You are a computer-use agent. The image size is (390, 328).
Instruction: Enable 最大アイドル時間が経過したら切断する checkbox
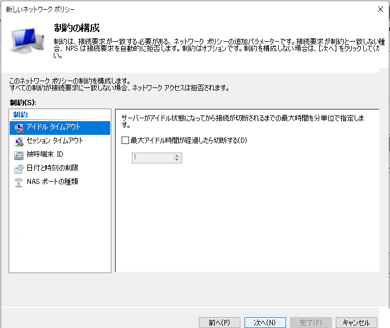point(126,141)
